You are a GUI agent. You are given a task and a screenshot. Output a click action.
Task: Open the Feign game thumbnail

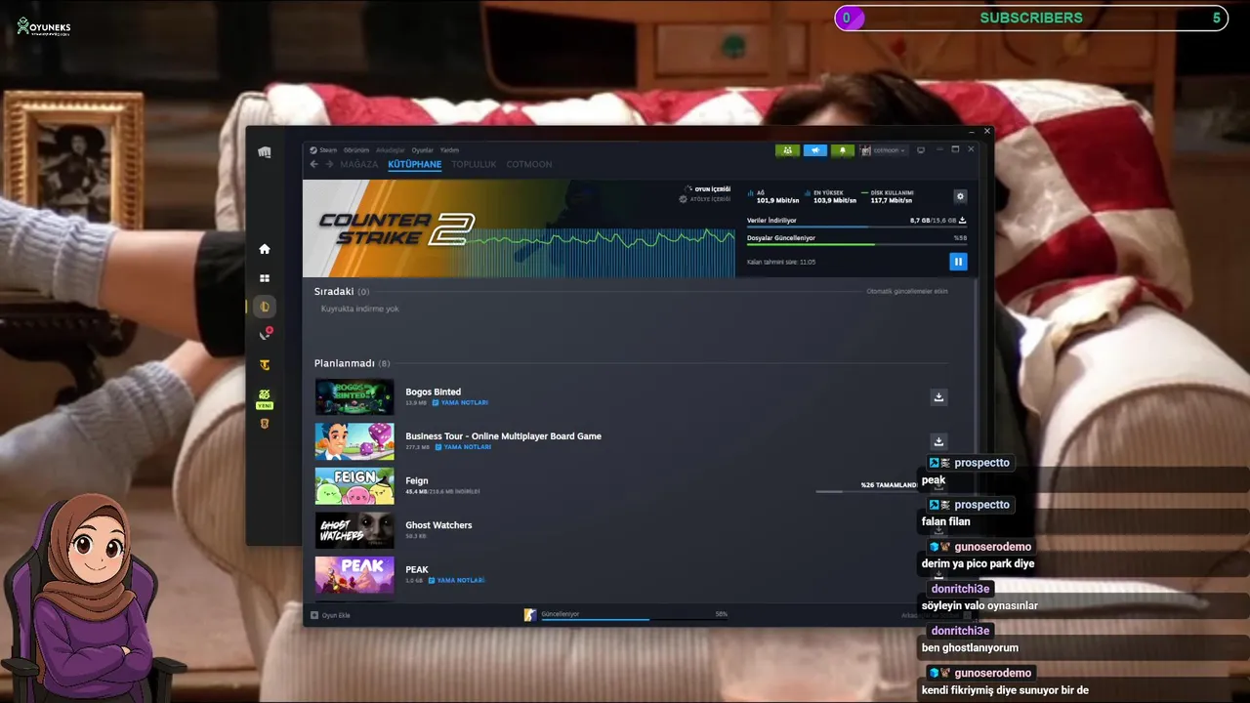(354, 486)
